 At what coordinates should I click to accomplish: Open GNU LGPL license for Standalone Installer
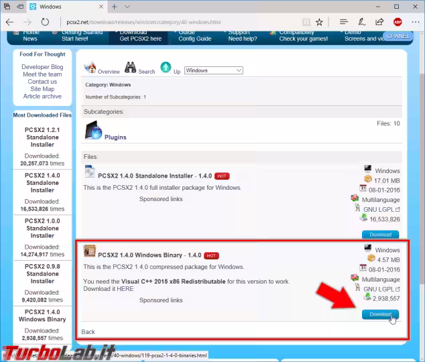click(x=381, y=209)
